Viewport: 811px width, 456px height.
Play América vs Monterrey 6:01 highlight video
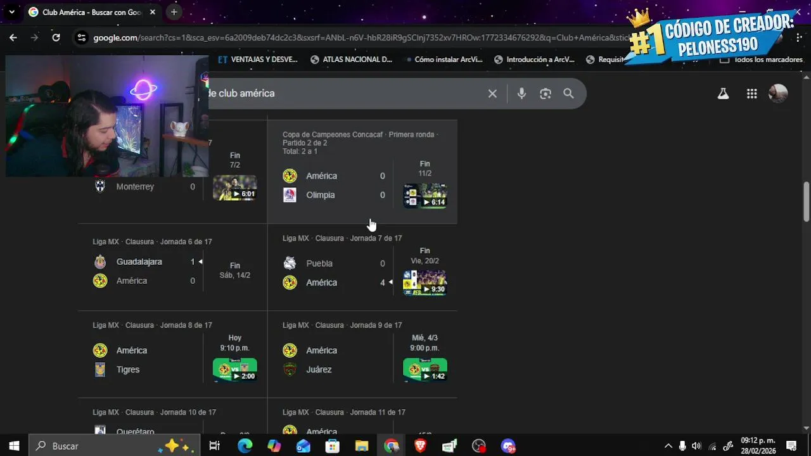[235, 188]
